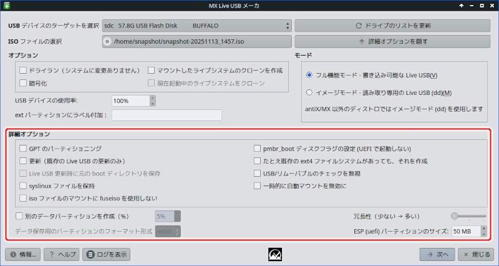This screenshot has width=499, height=266.
Task: Select イメージモード read-only dd radio
Action: coord(309,92)
